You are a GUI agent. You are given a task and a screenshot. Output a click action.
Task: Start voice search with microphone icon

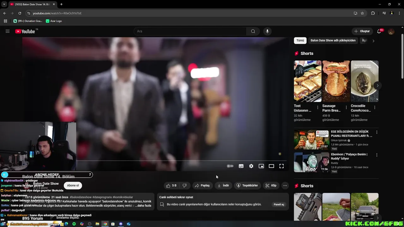pos(267,31)
